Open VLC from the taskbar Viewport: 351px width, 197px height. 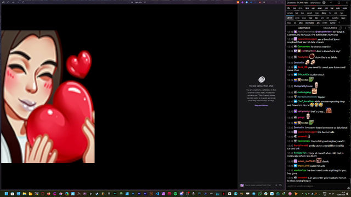pyautogui.click(x=296, y=194)
